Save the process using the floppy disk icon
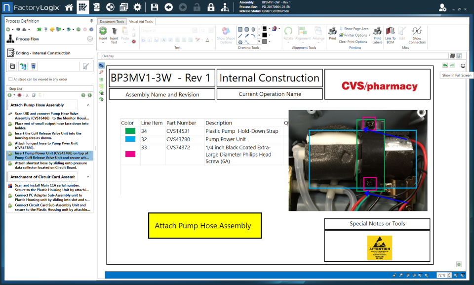 point(154,7)
